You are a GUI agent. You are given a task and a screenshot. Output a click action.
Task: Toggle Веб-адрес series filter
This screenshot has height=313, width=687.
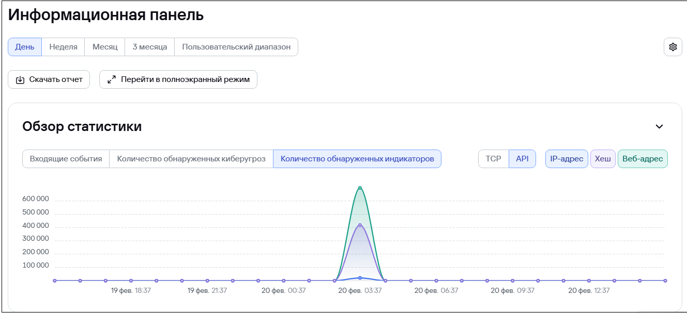pos(643,159)
